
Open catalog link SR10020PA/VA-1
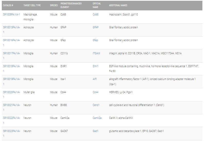click(x=12, y=95)
